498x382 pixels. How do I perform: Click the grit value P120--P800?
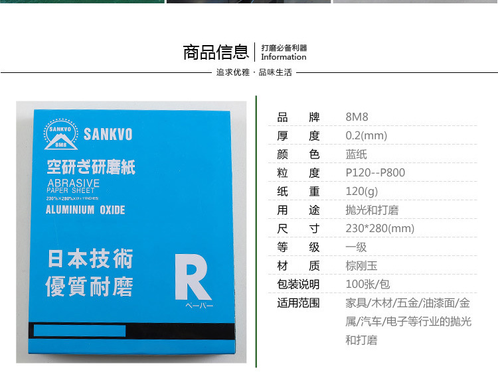tap(375, 173)
